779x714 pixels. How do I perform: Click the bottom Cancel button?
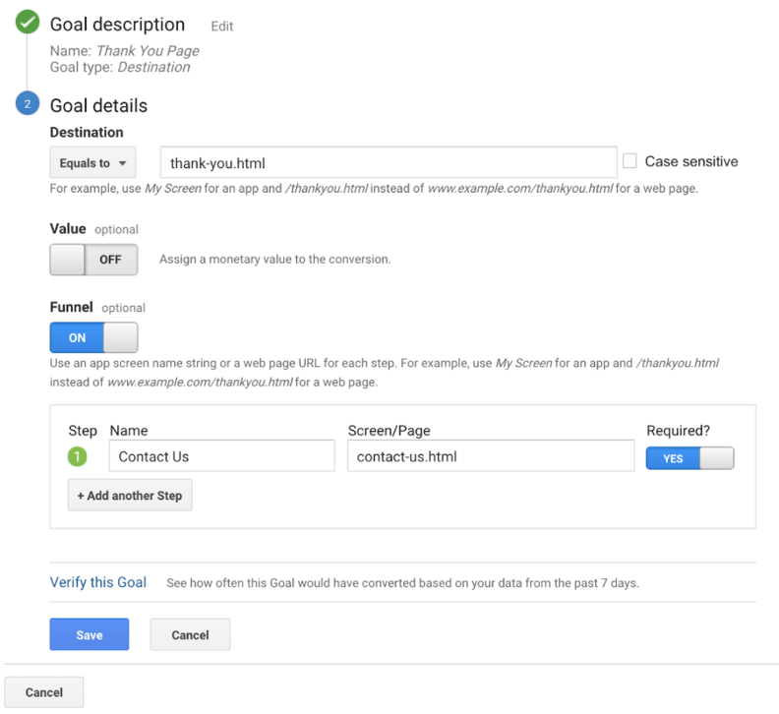tap(44, 692)
